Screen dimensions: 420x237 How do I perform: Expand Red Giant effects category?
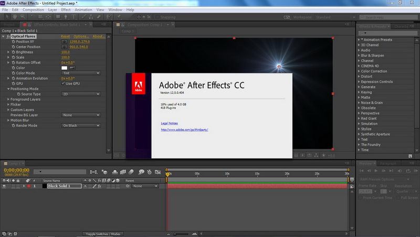coord(359,118)
